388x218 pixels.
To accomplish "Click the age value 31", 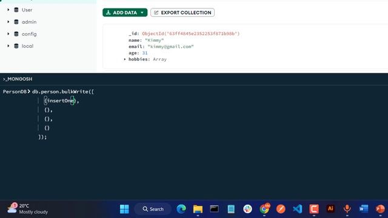I will click(145, 53).
